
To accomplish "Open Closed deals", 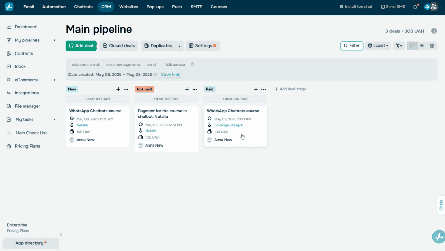I will (119, 46).
